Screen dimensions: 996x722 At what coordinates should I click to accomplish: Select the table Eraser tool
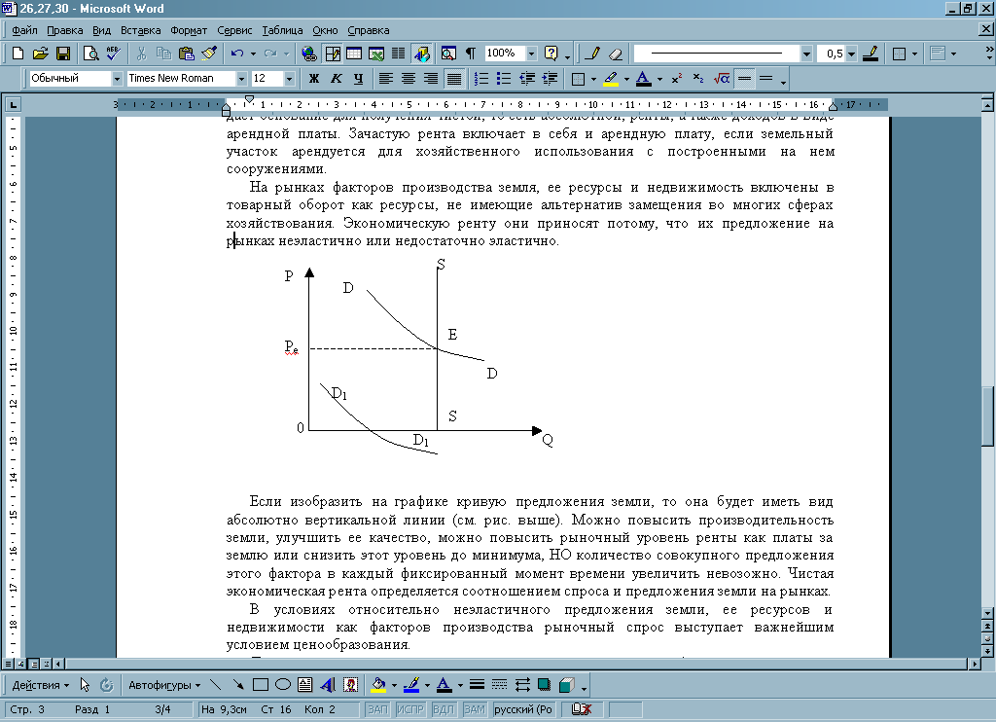(615, 54)
